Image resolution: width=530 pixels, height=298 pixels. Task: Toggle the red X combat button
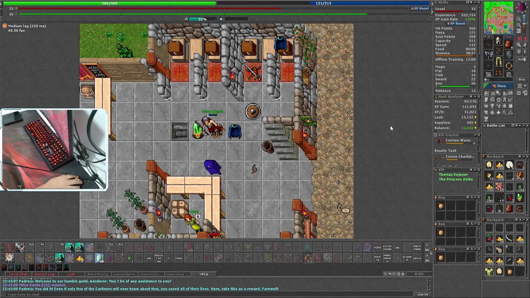tap(519, 38)
